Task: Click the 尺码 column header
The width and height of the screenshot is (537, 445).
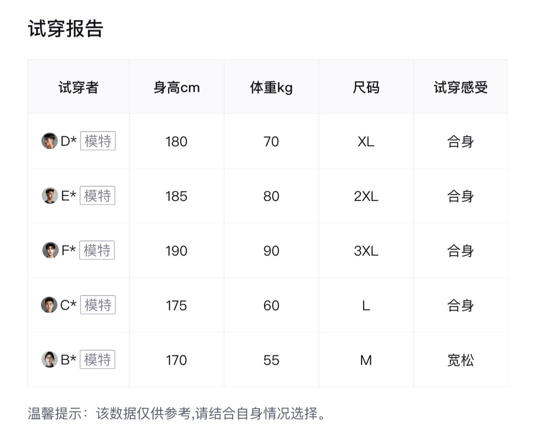Action: [366, 87]
